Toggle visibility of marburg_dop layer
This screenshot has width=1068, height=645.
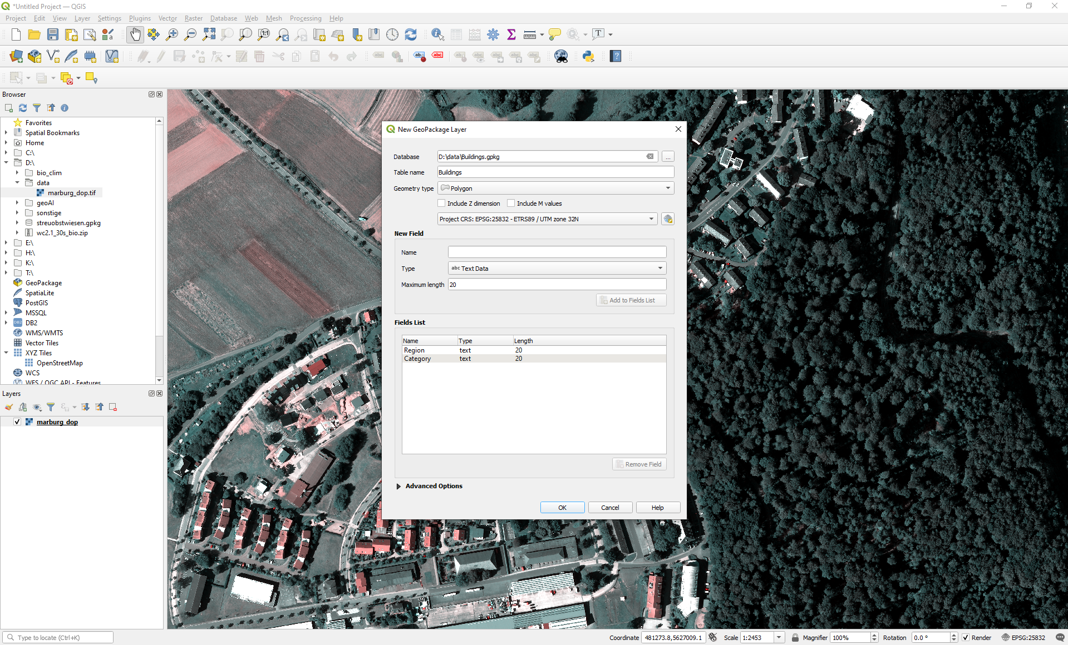(17, 422)
